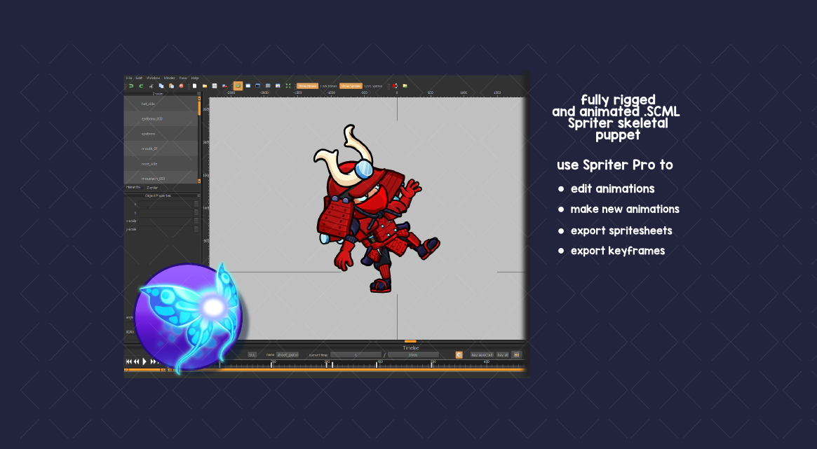Click the green fullscreen arrows icon
The width and height of the screenshot is (817, 449).
pyautogui.click(x=288, y=86)
